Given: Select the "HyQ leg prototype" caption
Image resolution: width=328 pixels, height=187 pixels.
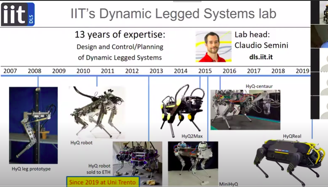Looking at the screenshot, I should pos(31,169).
